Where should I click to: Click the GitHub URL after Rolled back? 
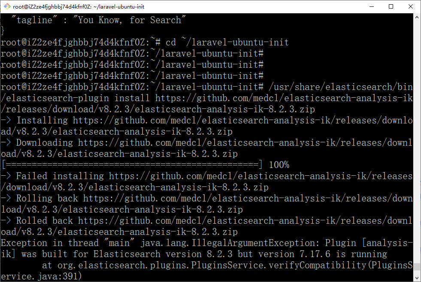[x=245, y=221]
